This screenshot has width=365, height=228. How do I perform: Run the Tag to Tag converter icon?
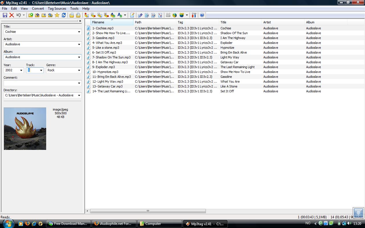coord(113,15)
